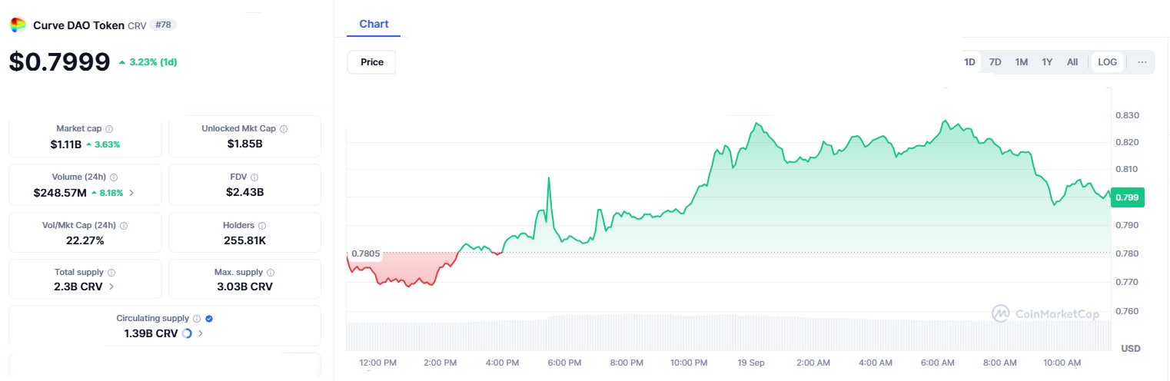Click the 22.27% Vol/Mkt Cap value
Image resolution: width=1170 pixels, height=381 pixels.
coord(85,240)
